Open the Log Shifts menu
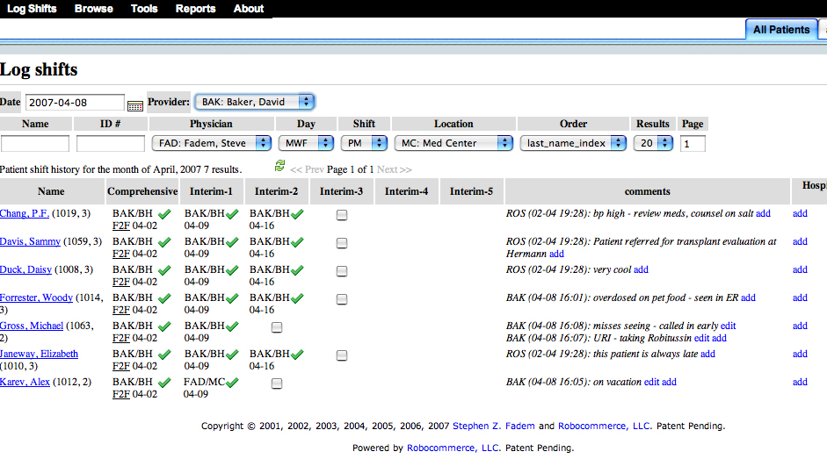 click(32, 9)
